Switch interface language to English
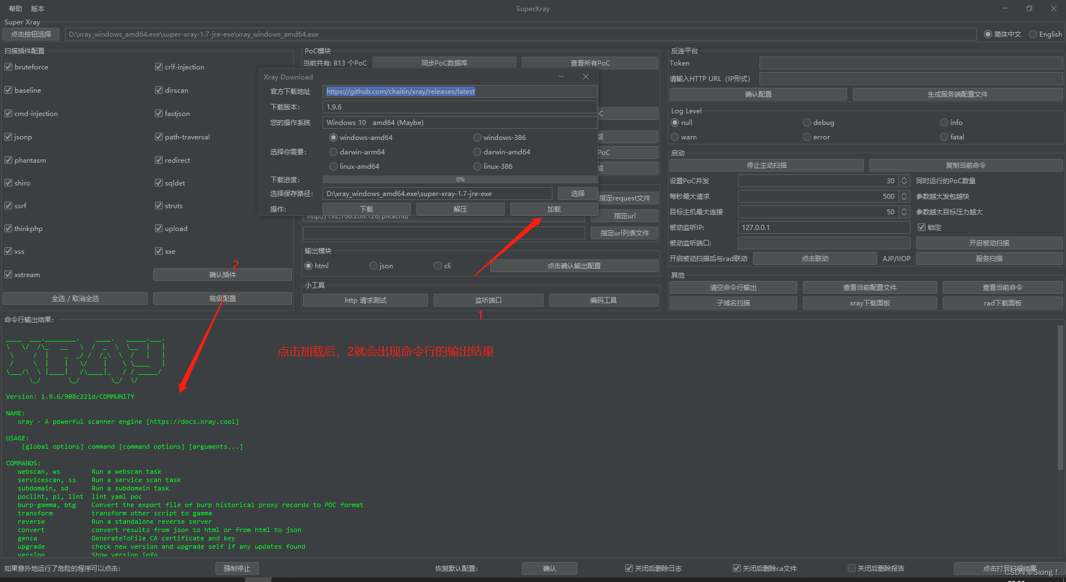Viewport: 1066px width, 582px height. click(1033, 34)
